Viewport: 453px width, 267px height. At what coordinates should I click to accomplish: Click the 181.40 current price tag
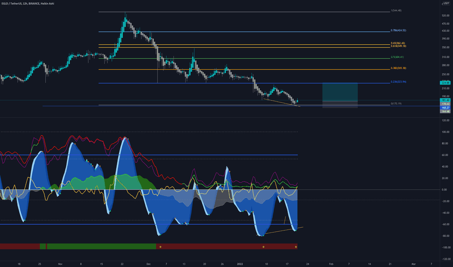[445, 100]
